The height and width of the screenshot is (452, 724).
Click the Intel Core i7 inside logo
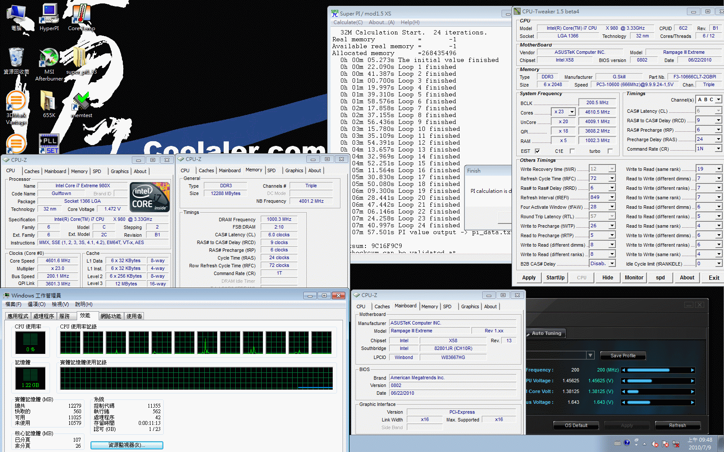click(x=150, y=197)
